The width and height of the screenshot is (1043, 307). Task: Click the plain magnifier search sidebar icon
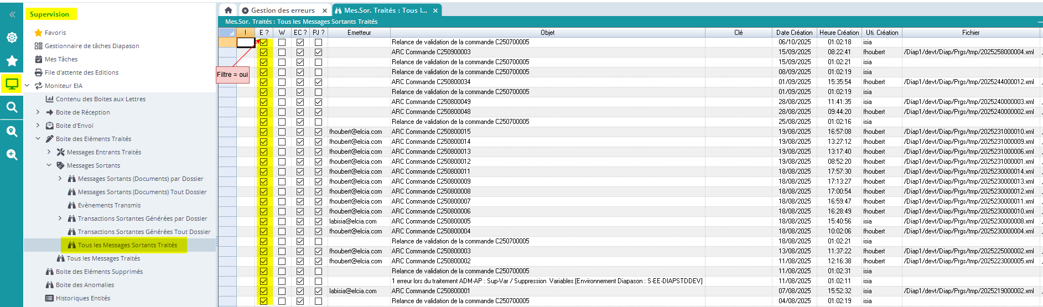12,107
